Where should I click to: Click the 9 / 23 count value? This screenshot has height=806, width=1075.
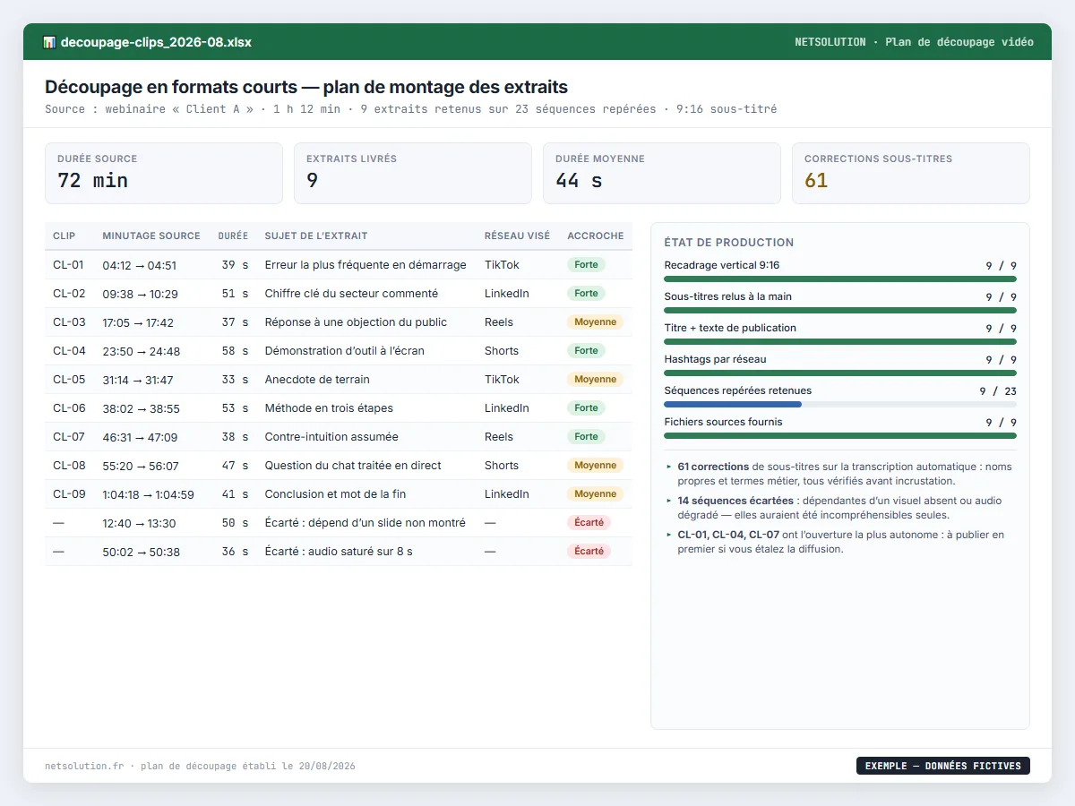click(x=998, y=391)
